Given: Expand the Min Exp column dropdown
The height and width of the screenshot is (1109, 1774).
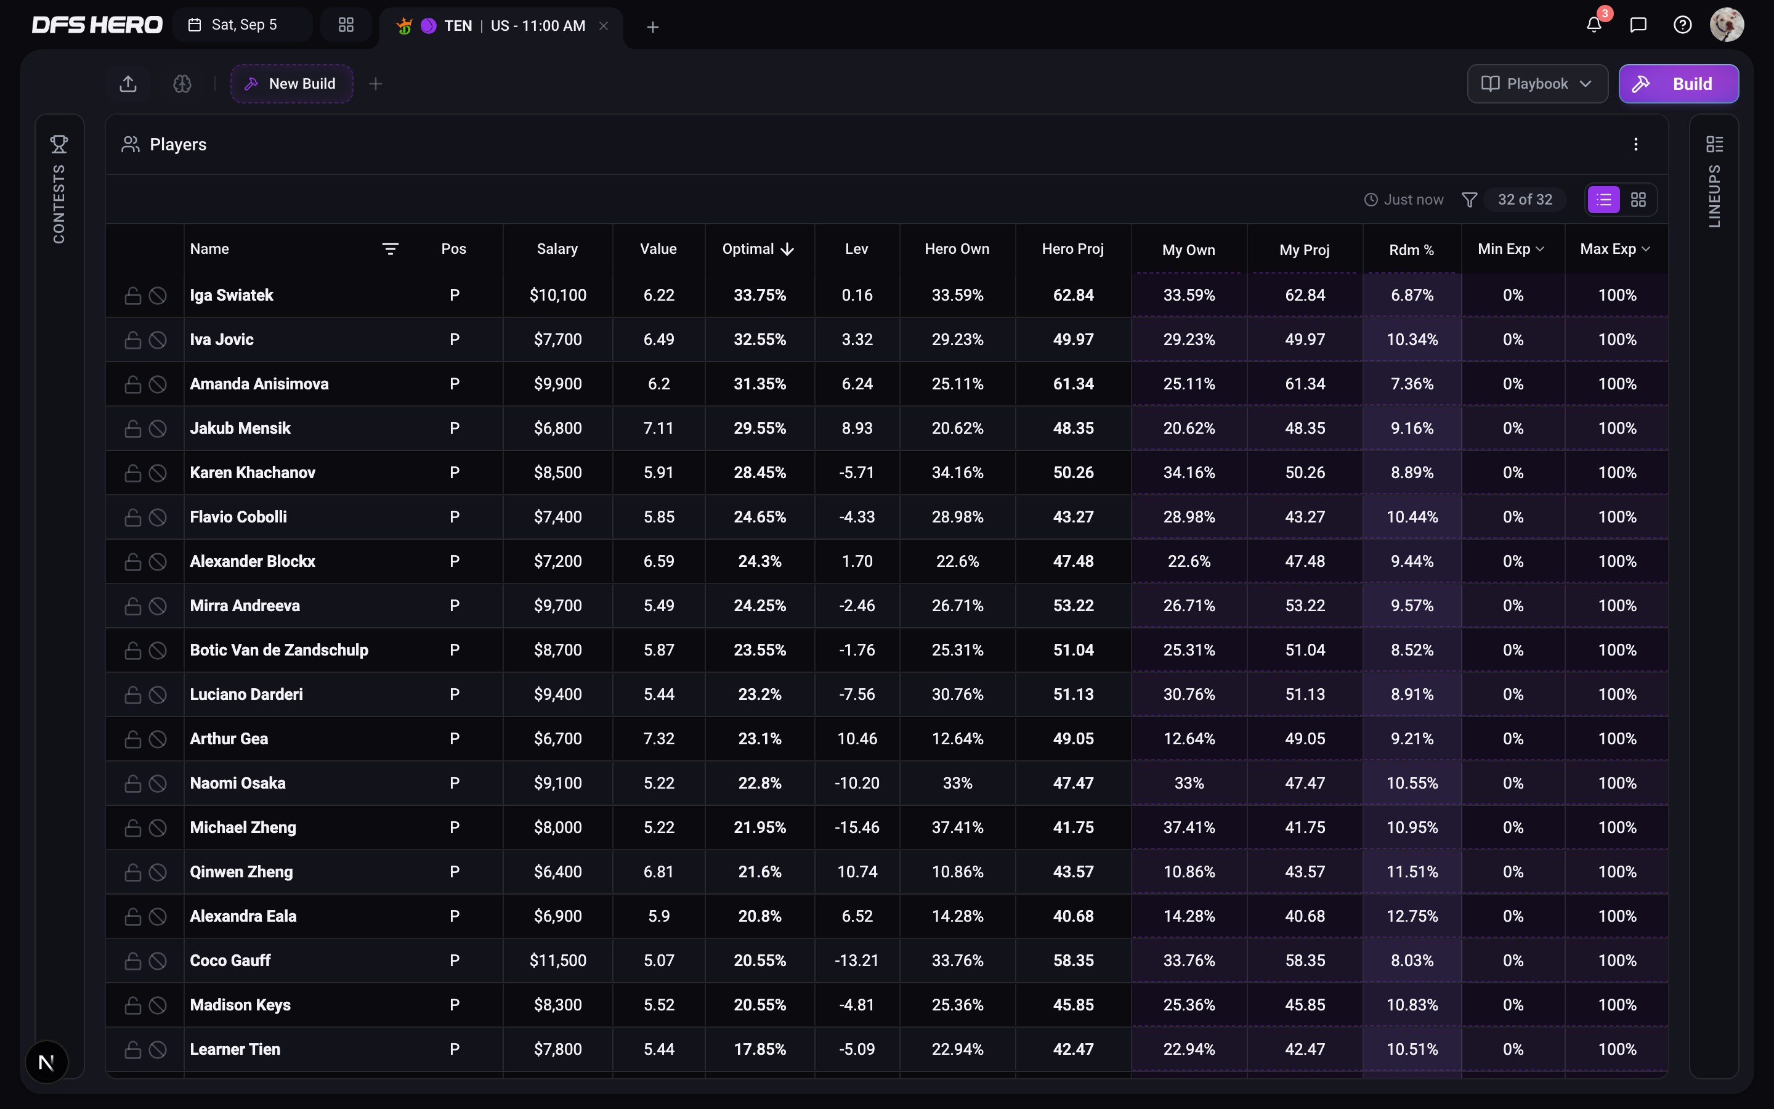Looking at the screenshot, I should 1540,250.
